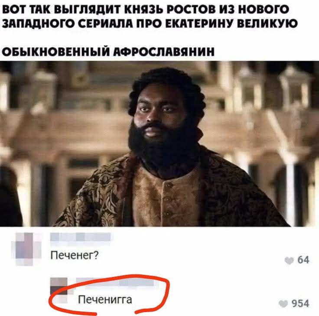Open the first commenter's blurred username

pos(80,237)
